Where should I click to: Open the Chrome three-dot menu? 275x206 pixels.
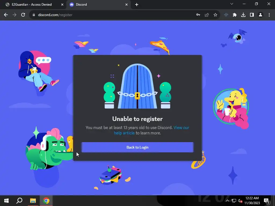pos(269,15)
